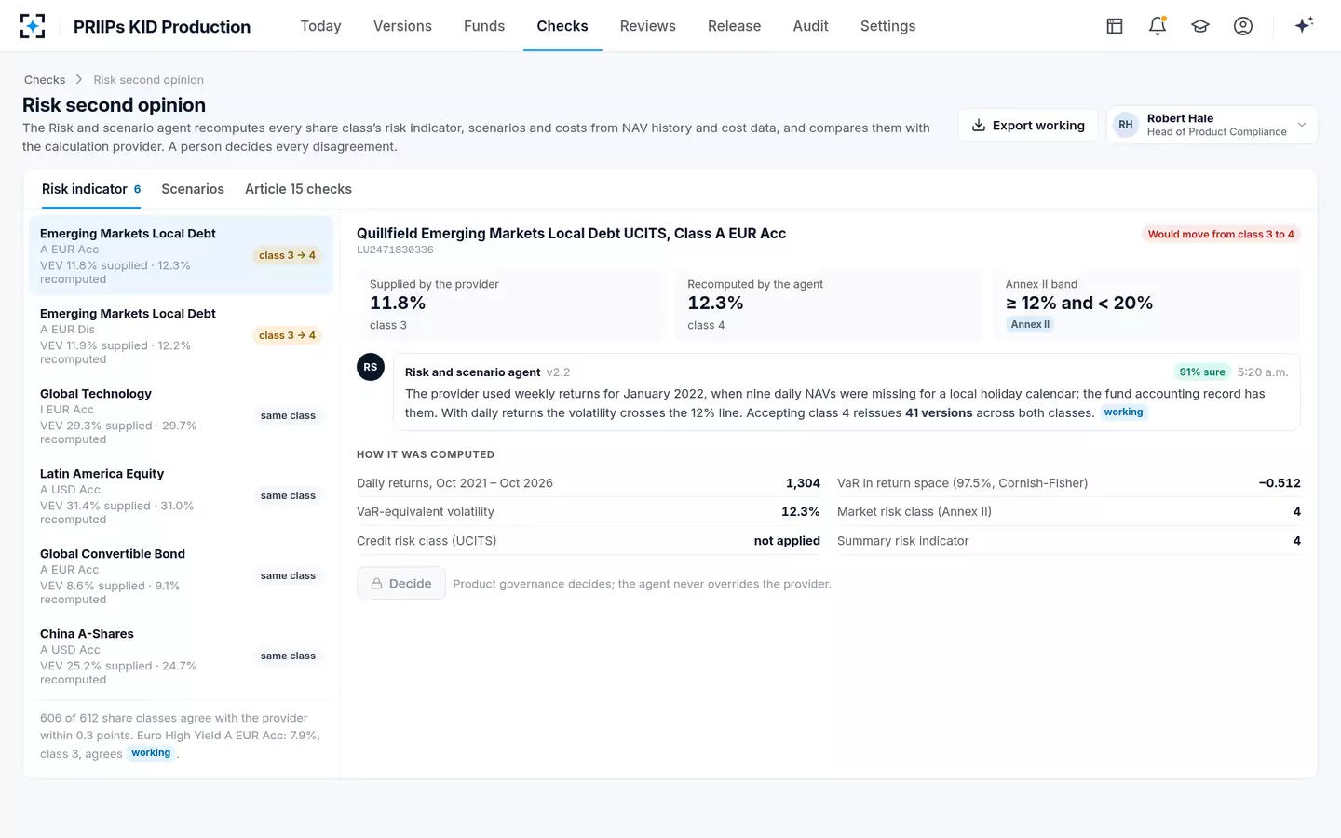The height and width of the screenshot is (838, 1341).
Task: Click the Decide button
Action: (401, 584)
